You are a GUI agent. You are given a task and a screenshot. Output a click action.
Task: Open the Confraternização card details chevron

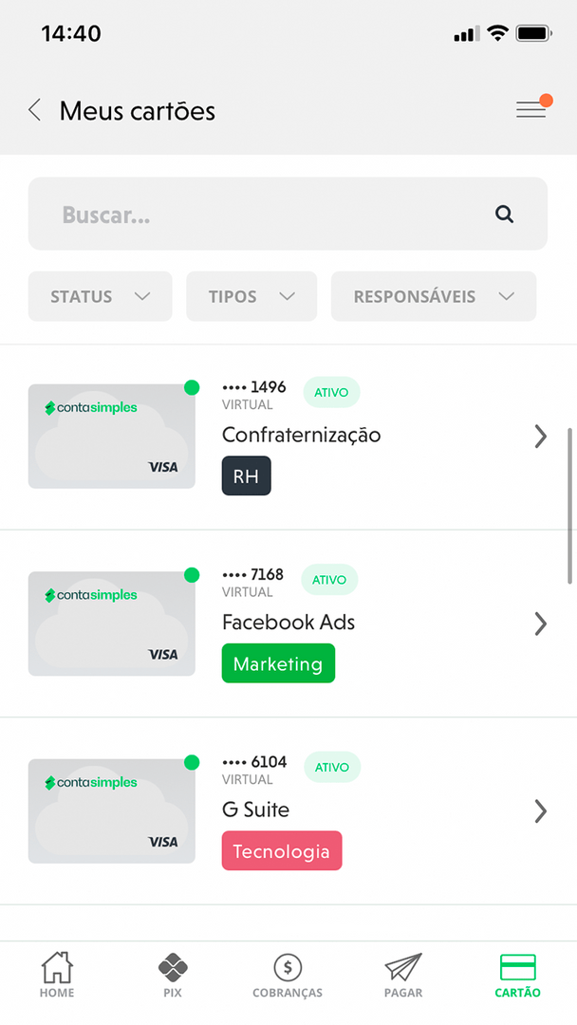541,436
